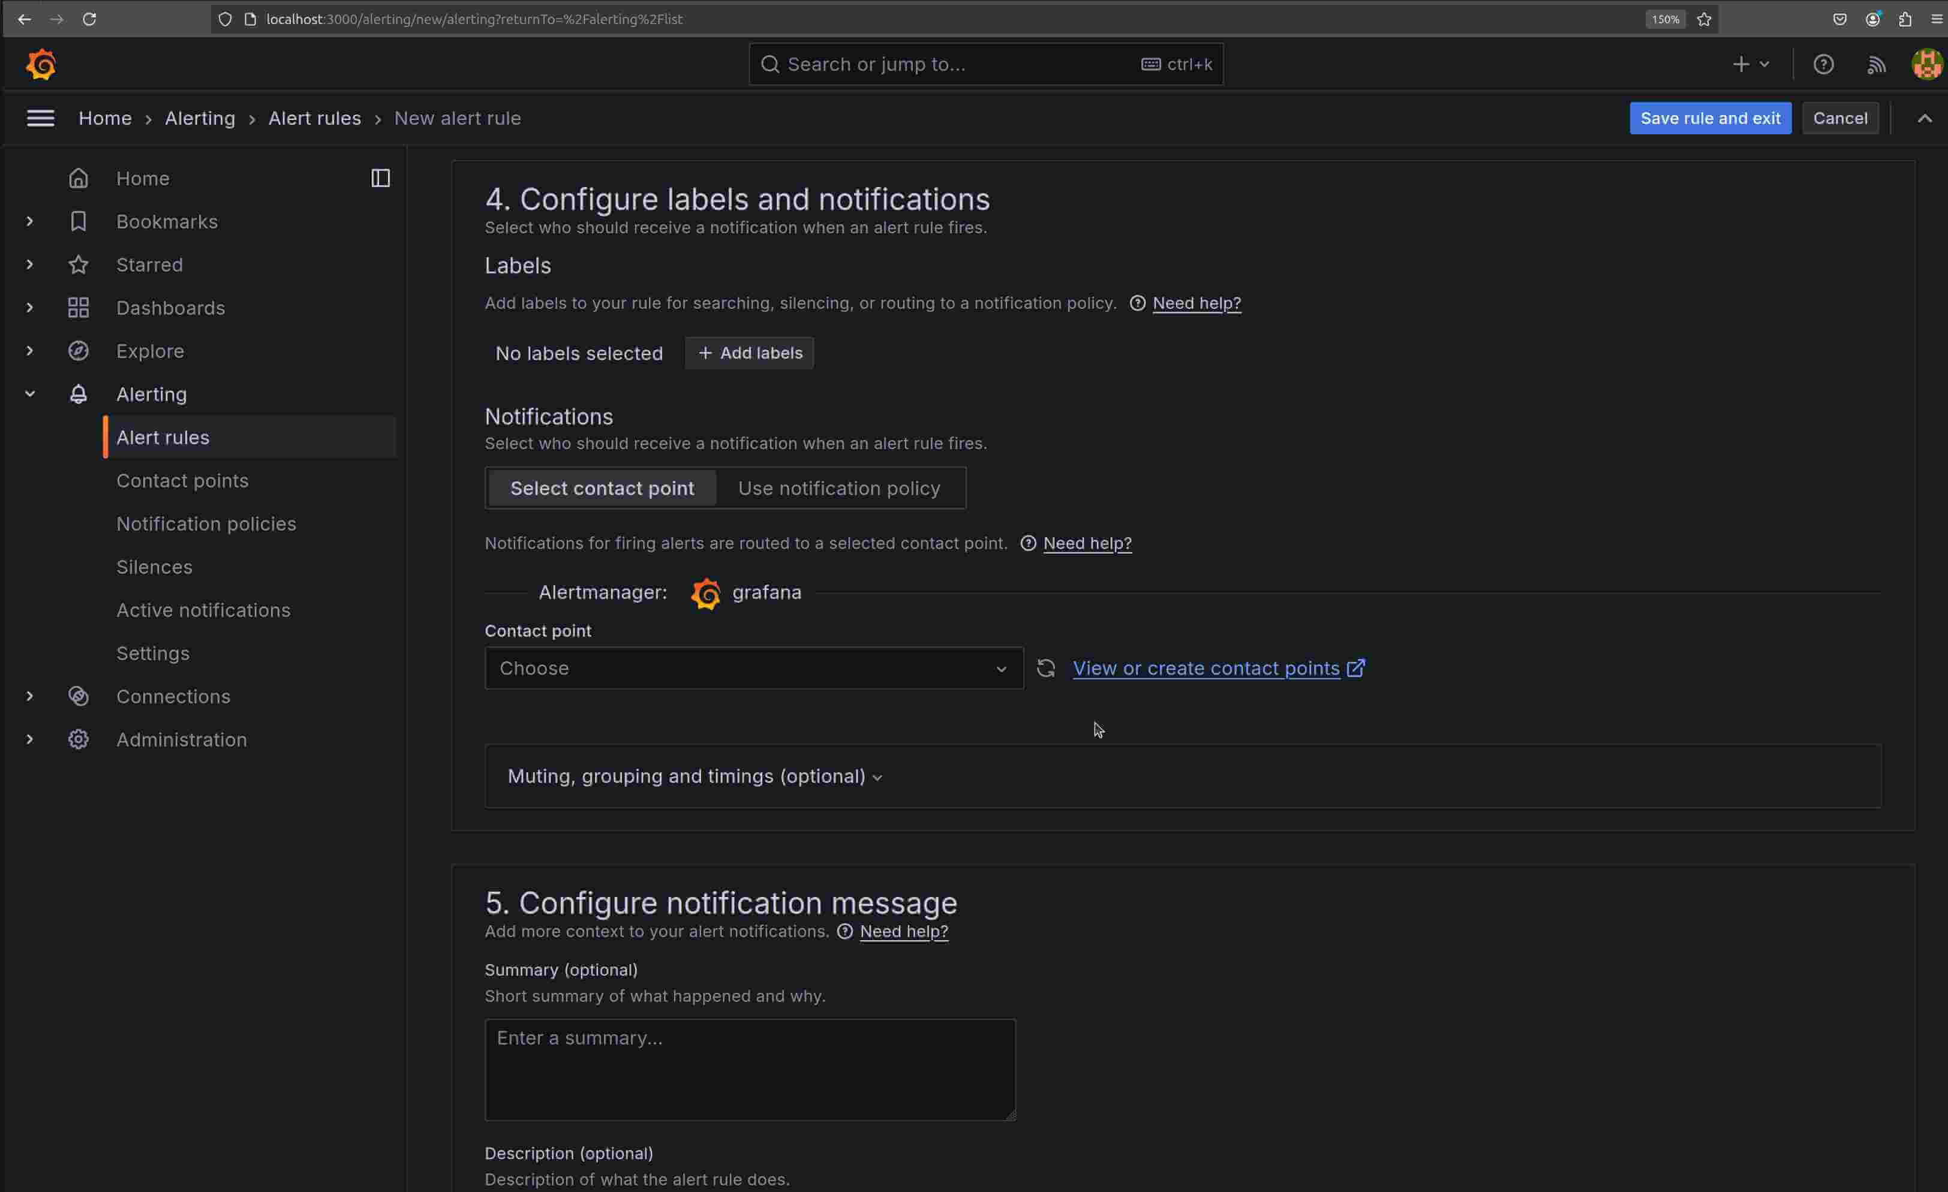Click the Grafana logo icon
The height and width of the screenshot is (1192, 1948).
coord(41,64)
